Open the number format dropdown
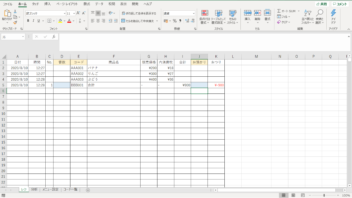 193,13
